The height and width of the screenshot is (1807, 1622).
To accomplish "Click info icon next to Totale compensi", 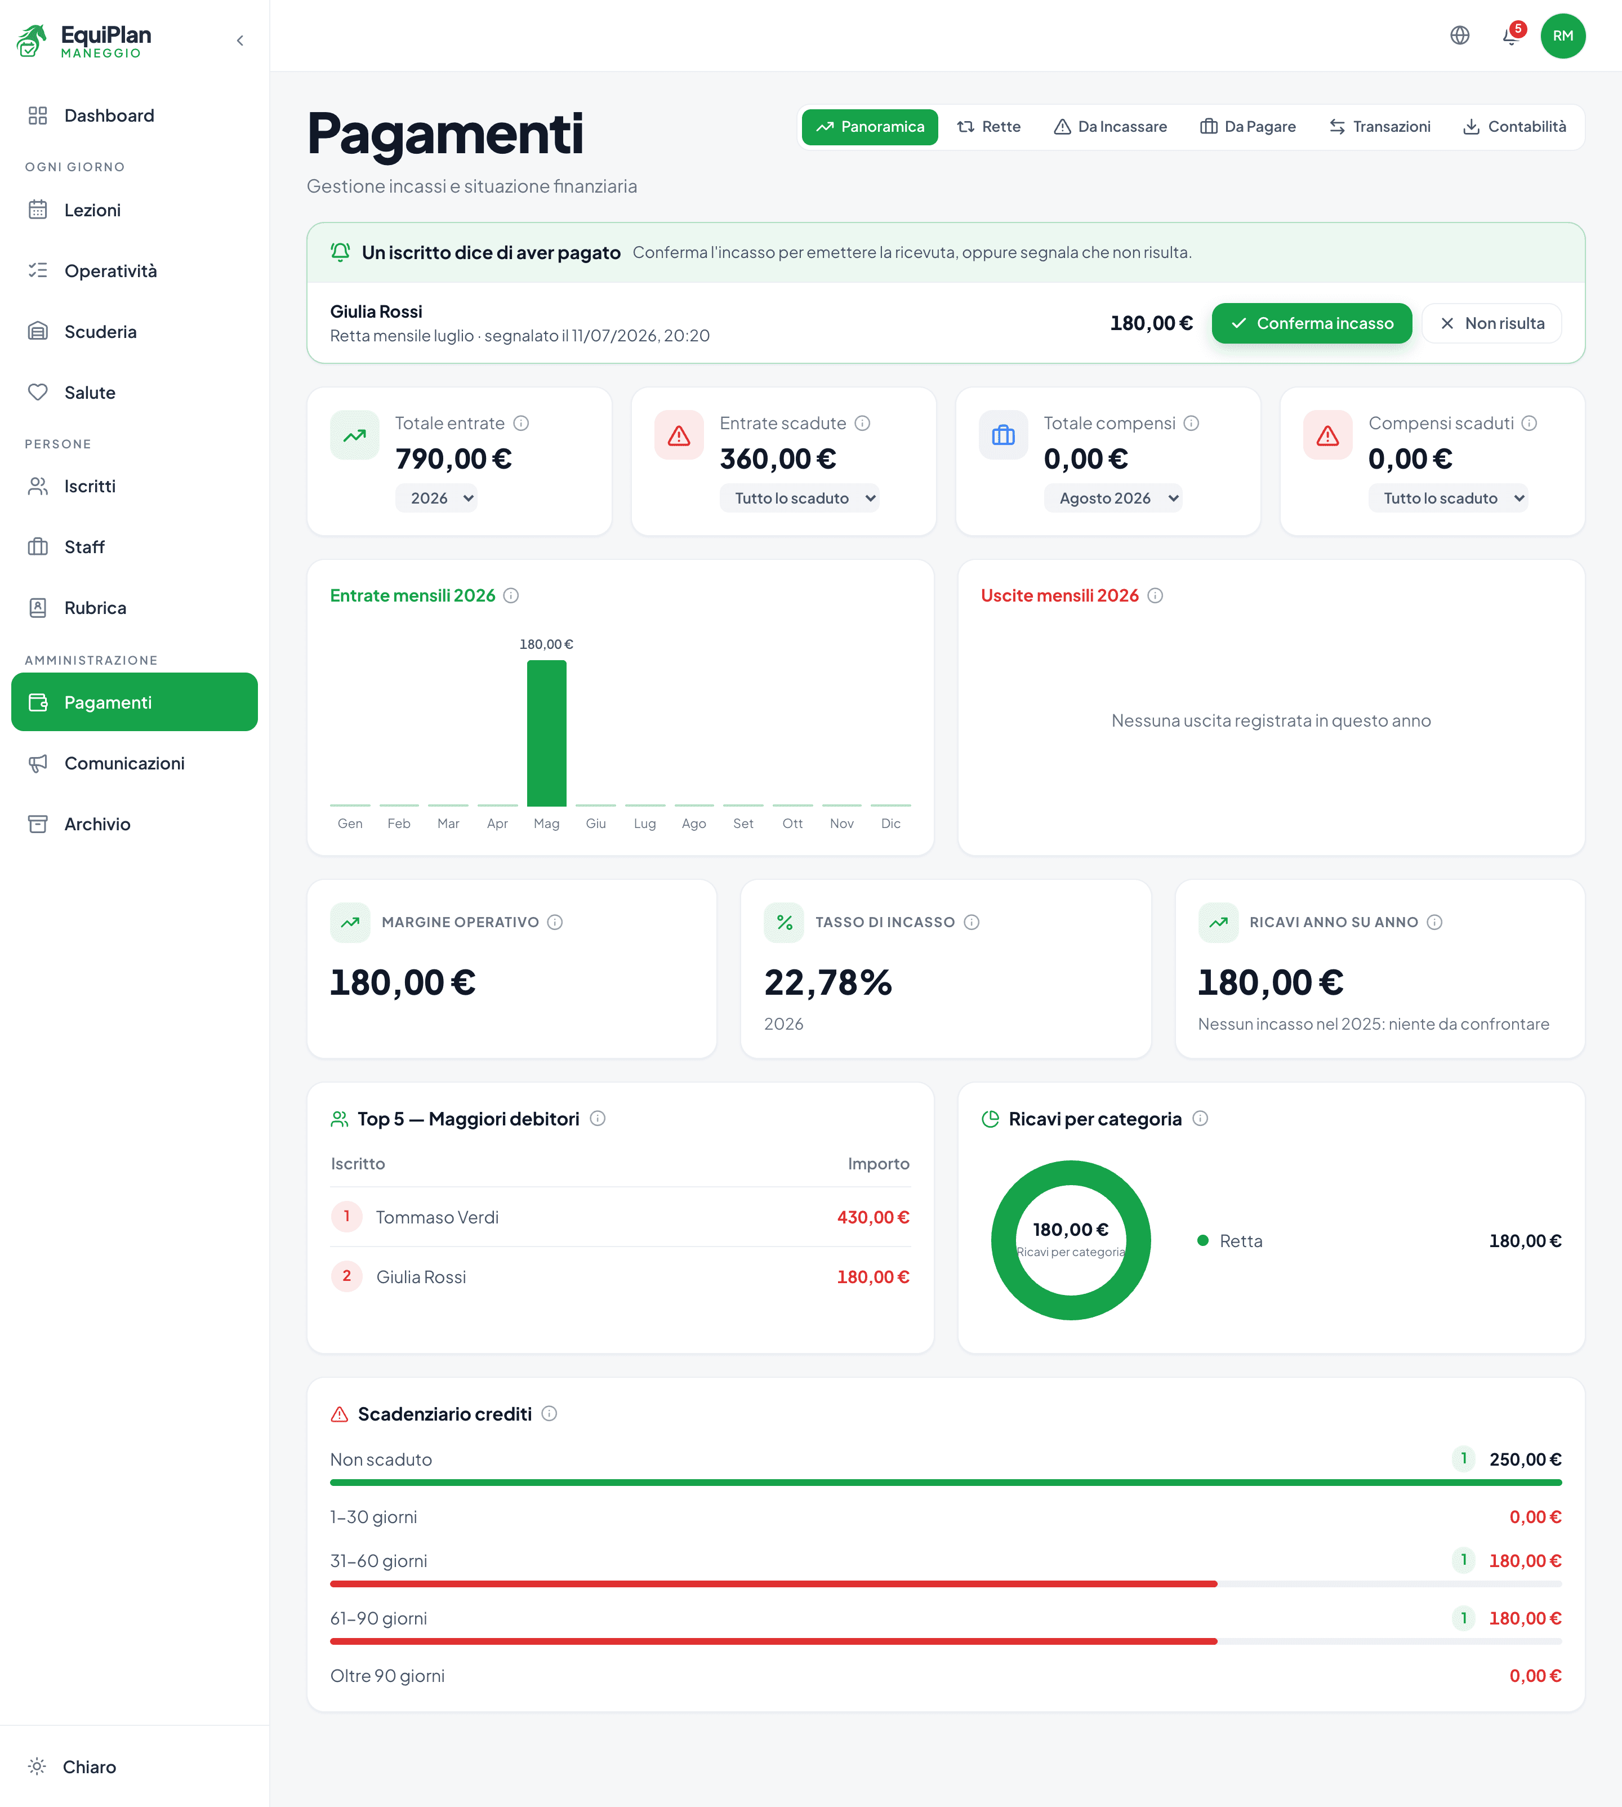I will [1192, 424].
